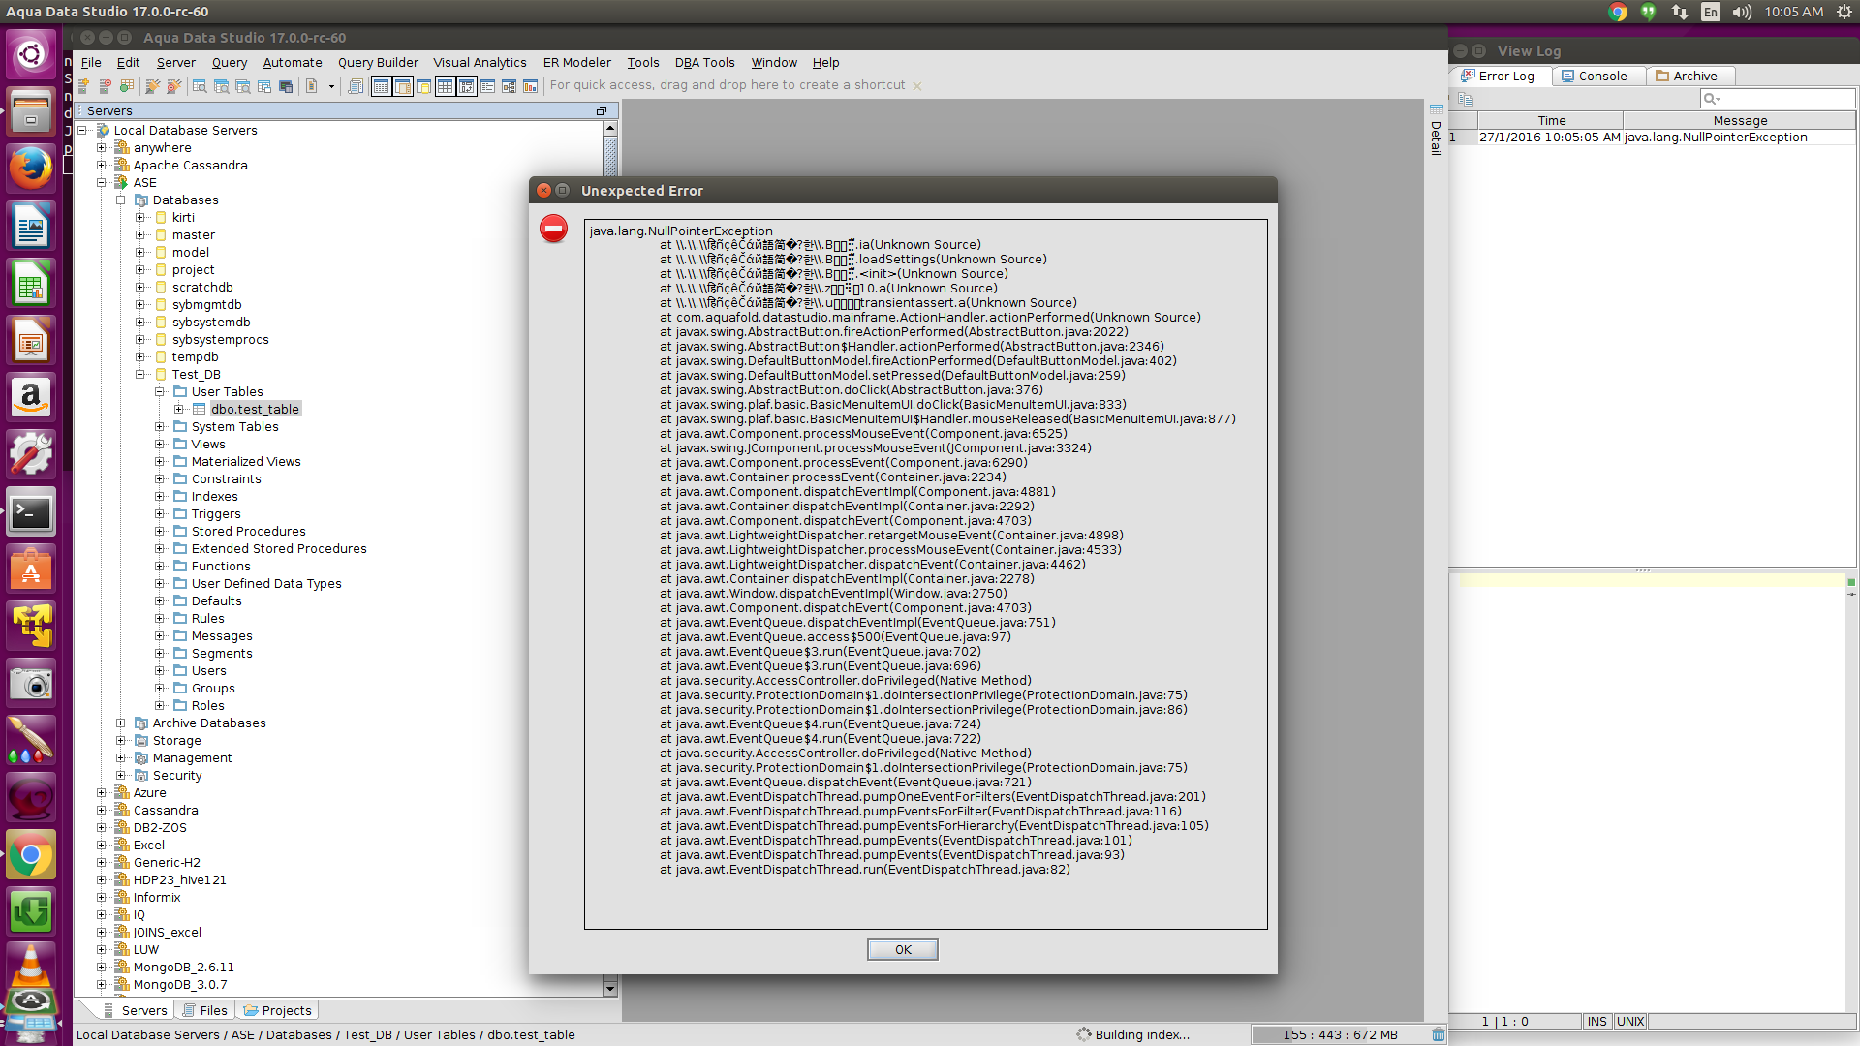Click the copy icon in View Log
The width and height of the screenshot is (1860, 1046).
point(1465,99)
